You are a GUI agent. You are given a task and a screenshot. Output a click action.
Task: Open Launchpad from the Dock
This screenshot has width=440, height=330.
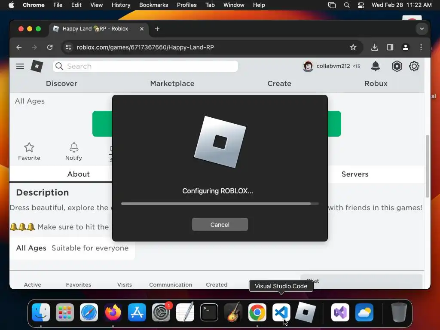tap(65, 312)
